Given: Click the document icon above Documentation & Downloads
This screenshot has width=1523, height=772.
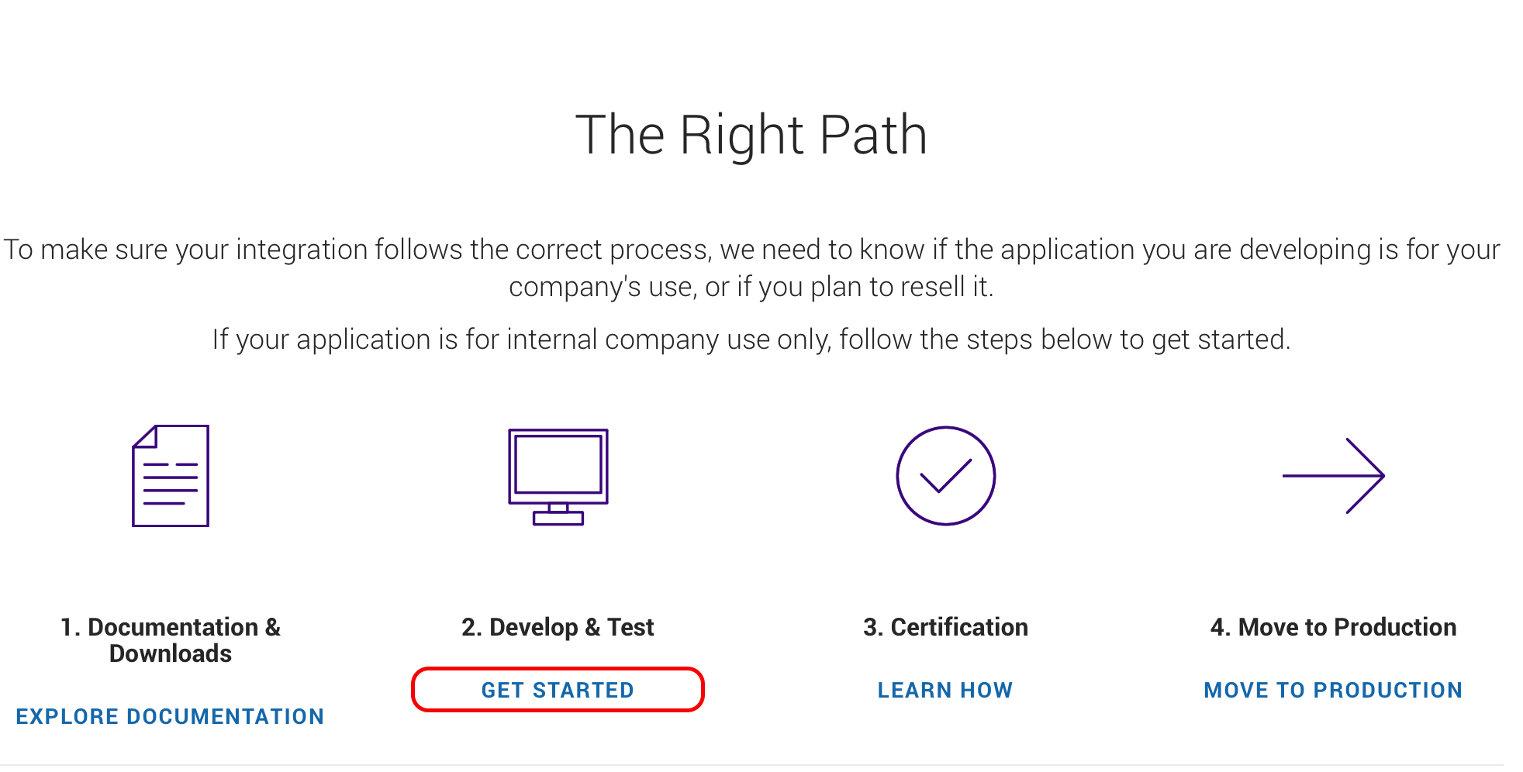Looking at the screenshot, I should (171, 477).
